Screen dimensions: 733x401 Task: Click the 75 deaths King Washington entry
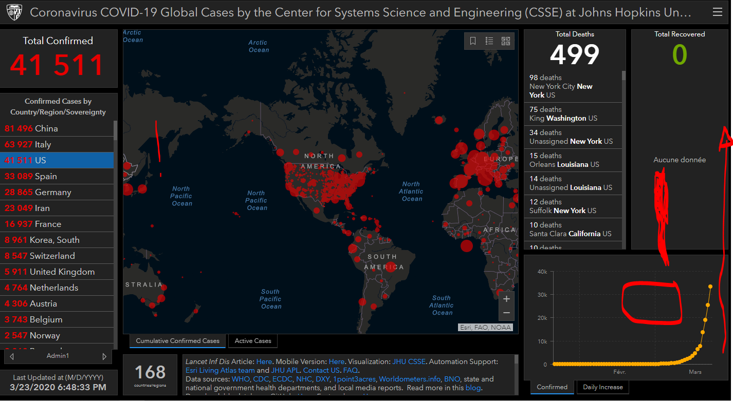[573, 114]
